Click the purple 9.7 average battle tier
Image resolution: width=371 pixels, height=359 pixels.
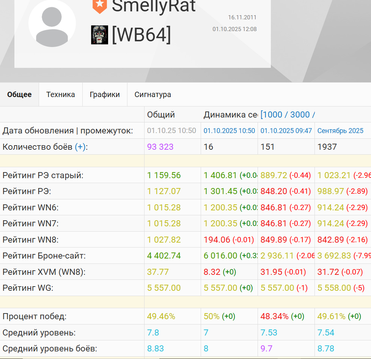click(x=266, y=348)
